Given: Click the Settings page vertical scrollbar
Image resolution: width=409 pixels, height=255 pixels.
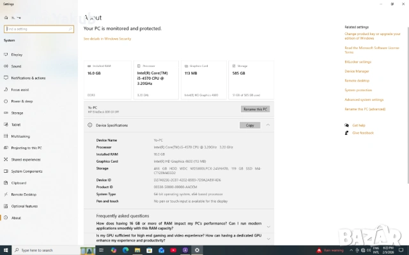Looking at the screenshot, I should pyautogui.click(x=408, y=104).
